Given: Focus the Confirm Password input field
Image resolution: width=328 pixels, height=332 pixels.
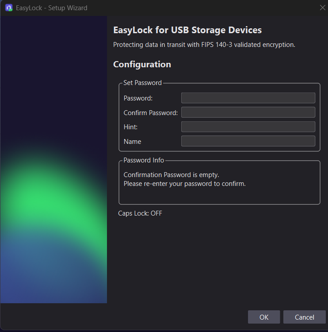Looking at the screenshot, I should (x=248, y=112).
